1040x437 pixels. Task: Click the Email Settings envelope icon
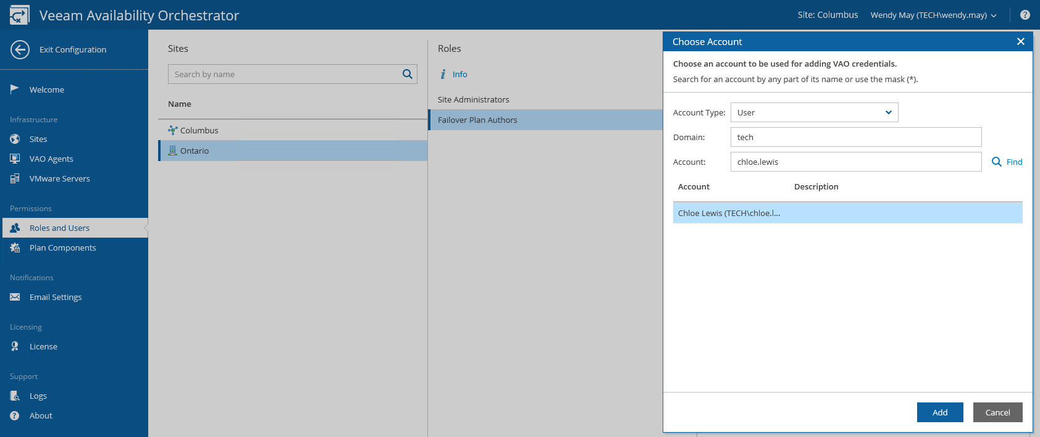tap(15, 297)
